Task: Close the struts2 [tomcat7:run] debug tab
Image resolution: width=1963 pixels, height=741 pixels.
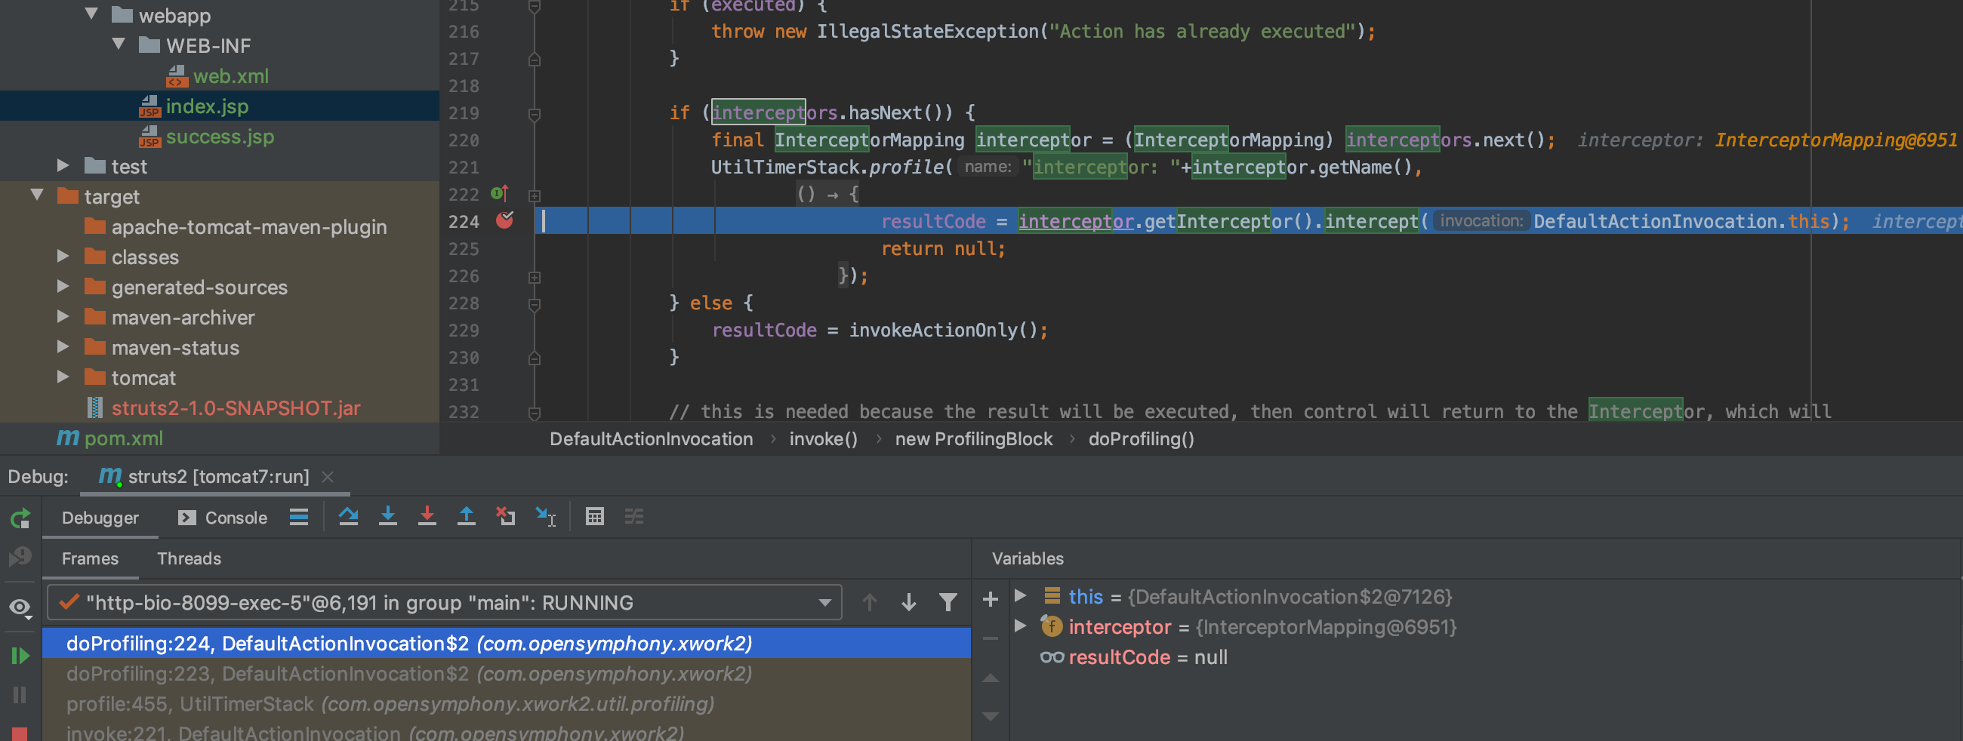Action: coord(328,477)
